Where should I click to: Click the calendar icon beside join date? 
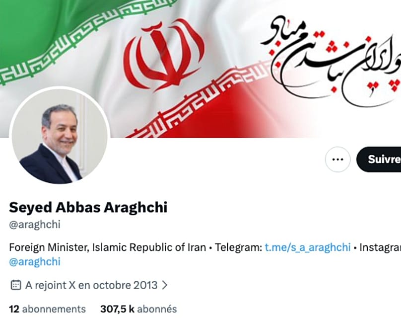click(15, 285)
